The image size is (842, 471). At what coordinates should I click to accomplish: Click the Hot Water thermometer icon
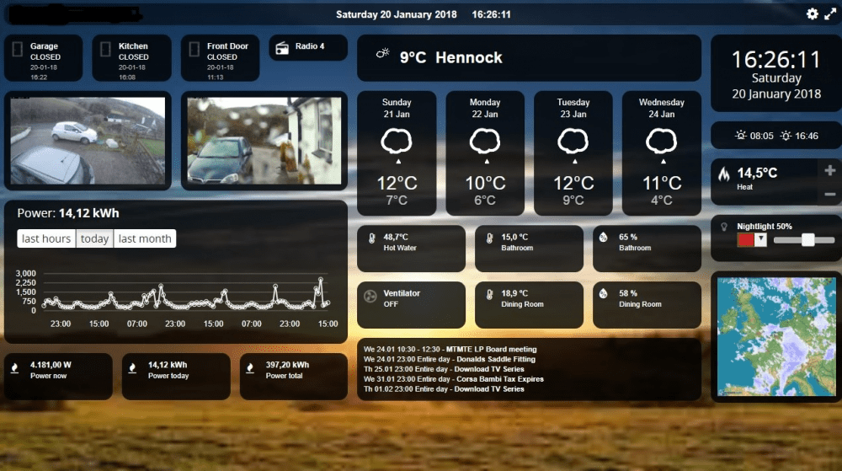371,239
